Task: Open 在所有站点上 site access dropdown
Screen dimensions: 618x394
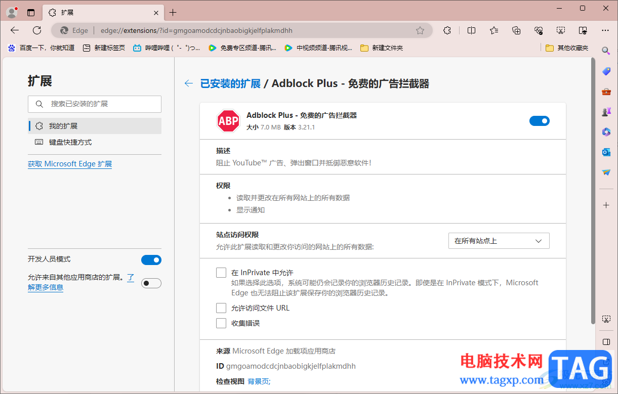Action: [x=499, y=241]
